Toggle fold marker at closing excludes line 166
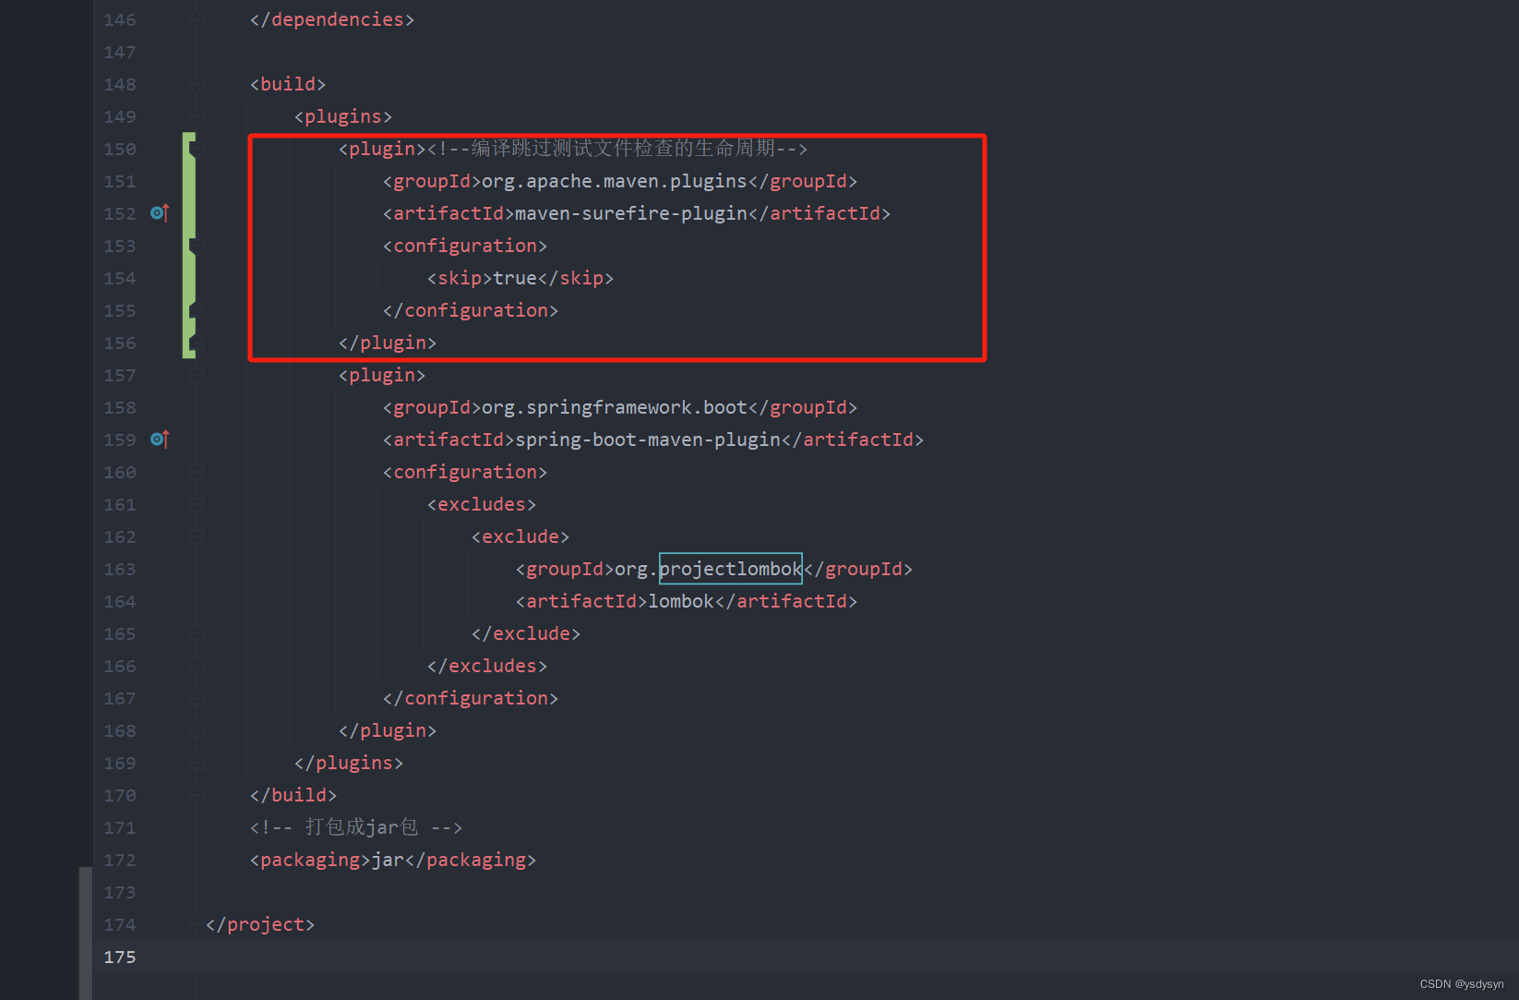Screen dimensions: 1519x1000 tap(197, 666)
